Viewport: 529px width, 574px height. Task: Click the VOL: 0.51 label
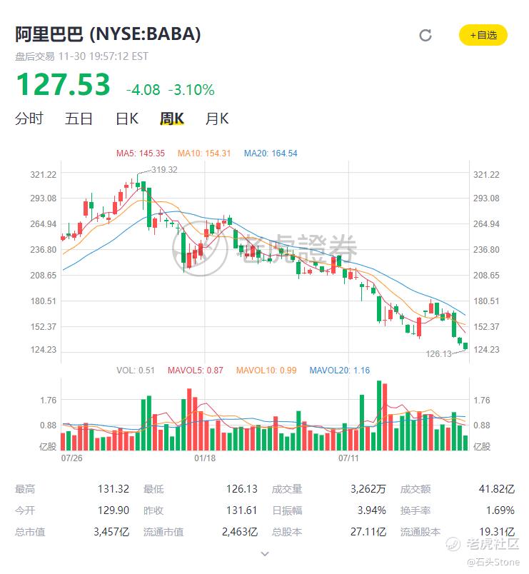click(136, 370)
